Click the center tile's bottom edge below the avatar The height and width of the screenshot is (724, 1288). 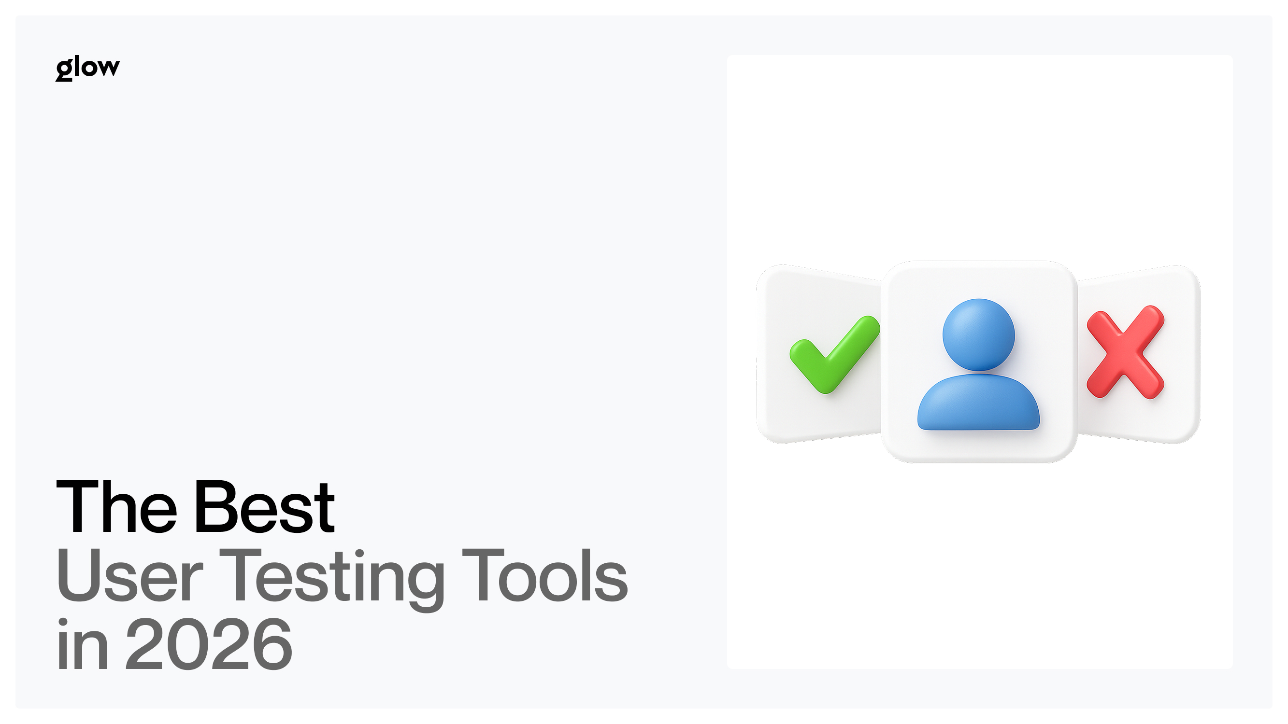[x=978, y=450]
